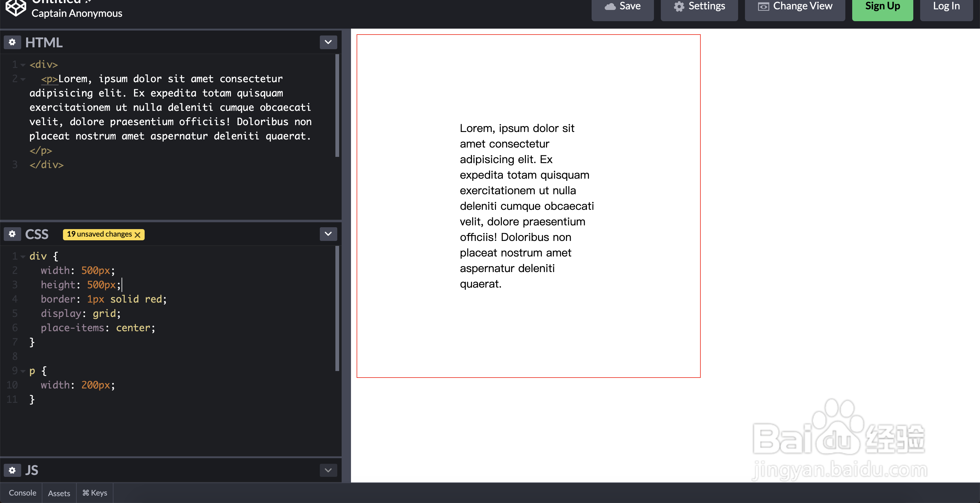The width and height of the screenshot is (980, 503).
Task: Collapse the div code fold on HTML line 1
Action: point(23,65)
